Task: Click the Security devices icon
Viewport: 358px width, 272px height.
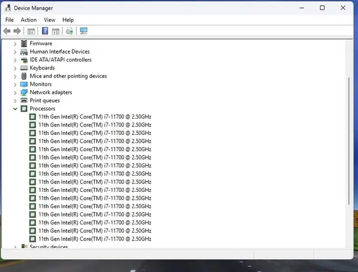Action: click(24, 246)
